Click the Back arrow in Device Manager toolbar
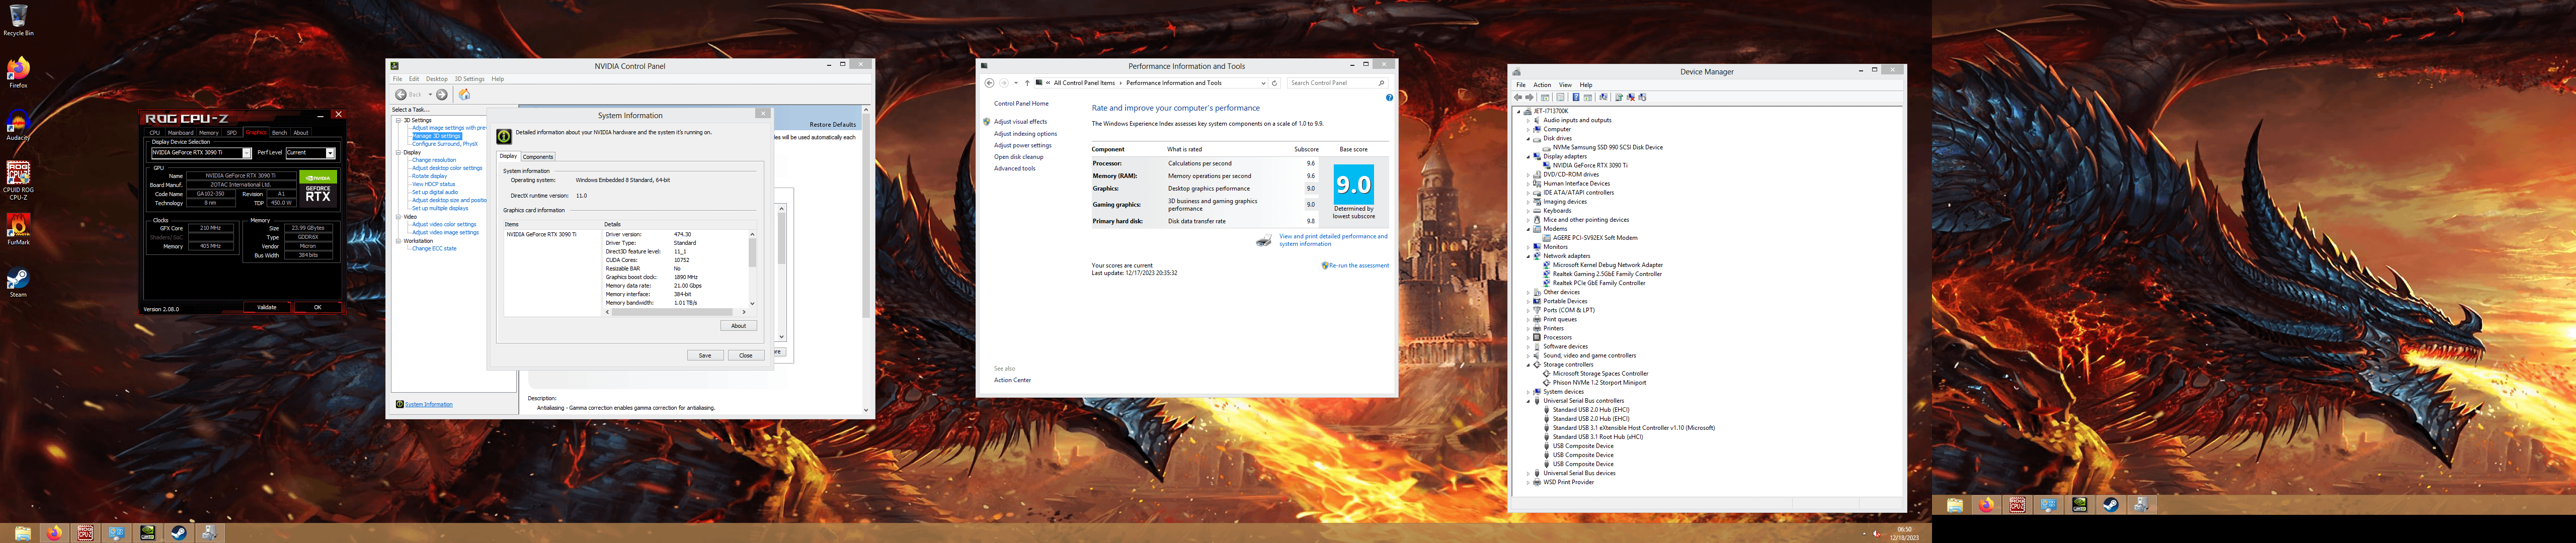The image size is (2576, 543). click(1518, 97)
